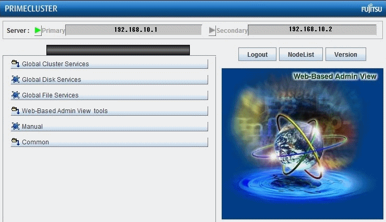Image resolution: width=386 pixels, height=222 pixels.
Task: Click the Secondary server address field 192.168.10.2
Action: pos(312,30)
